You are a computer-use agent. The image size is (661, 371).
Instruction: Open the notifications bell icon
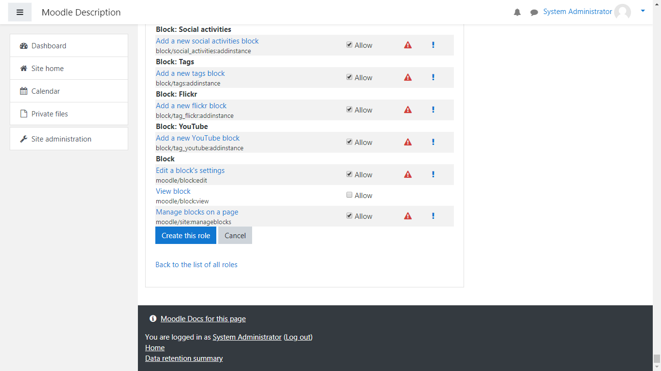click(x=517, y=13)
